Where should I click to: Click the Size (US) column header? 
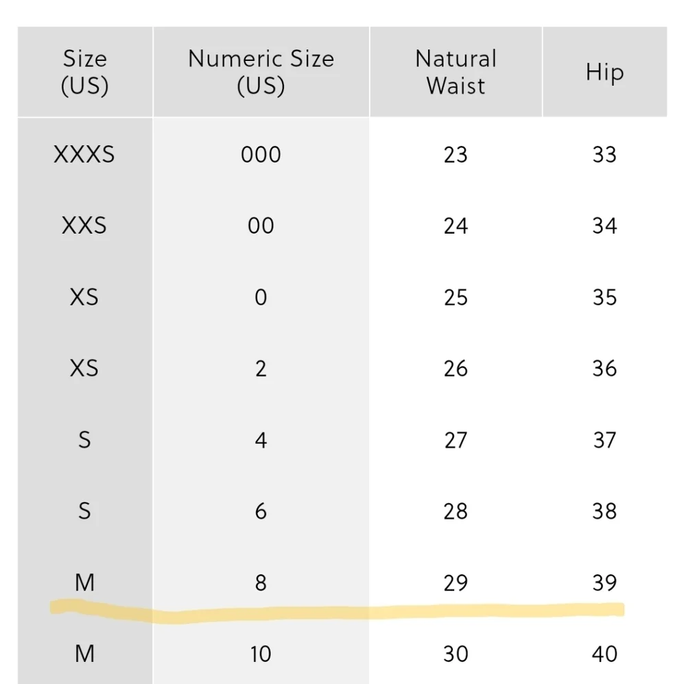[84, 72]
